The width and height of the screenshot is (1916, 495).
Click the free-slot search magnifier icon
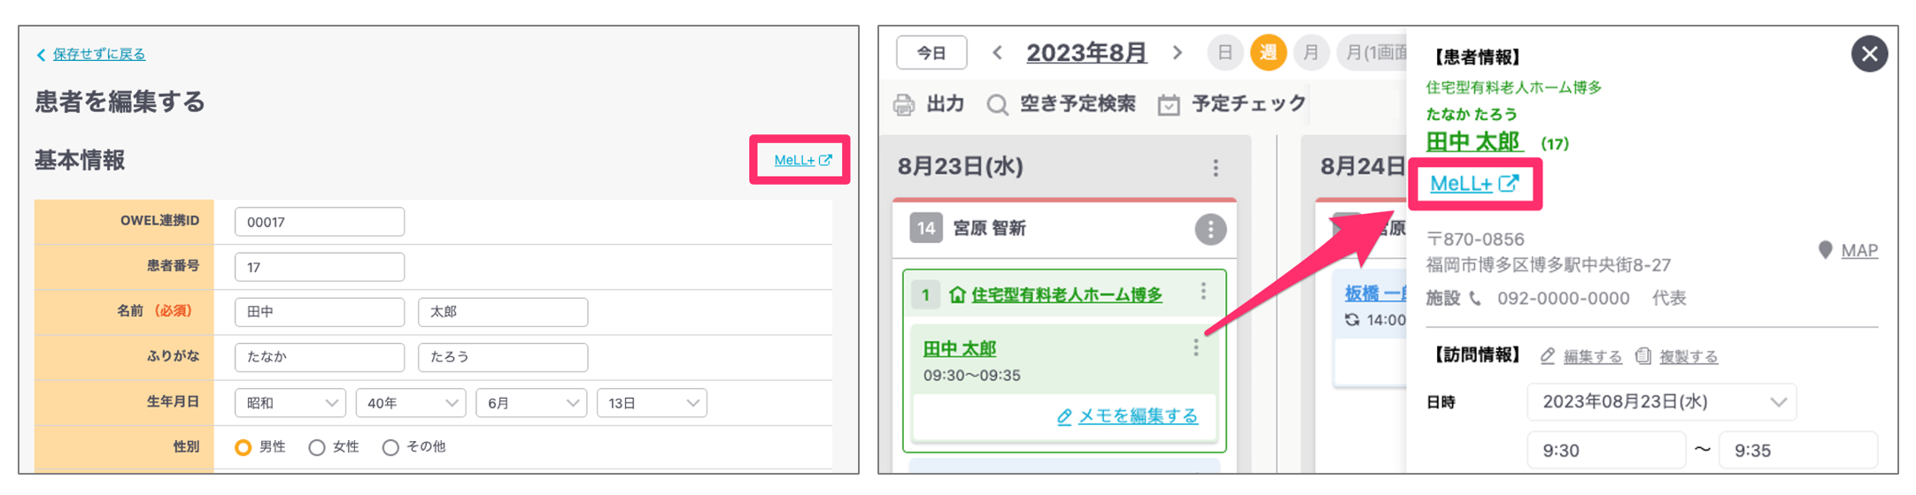[x=997, y=104]
